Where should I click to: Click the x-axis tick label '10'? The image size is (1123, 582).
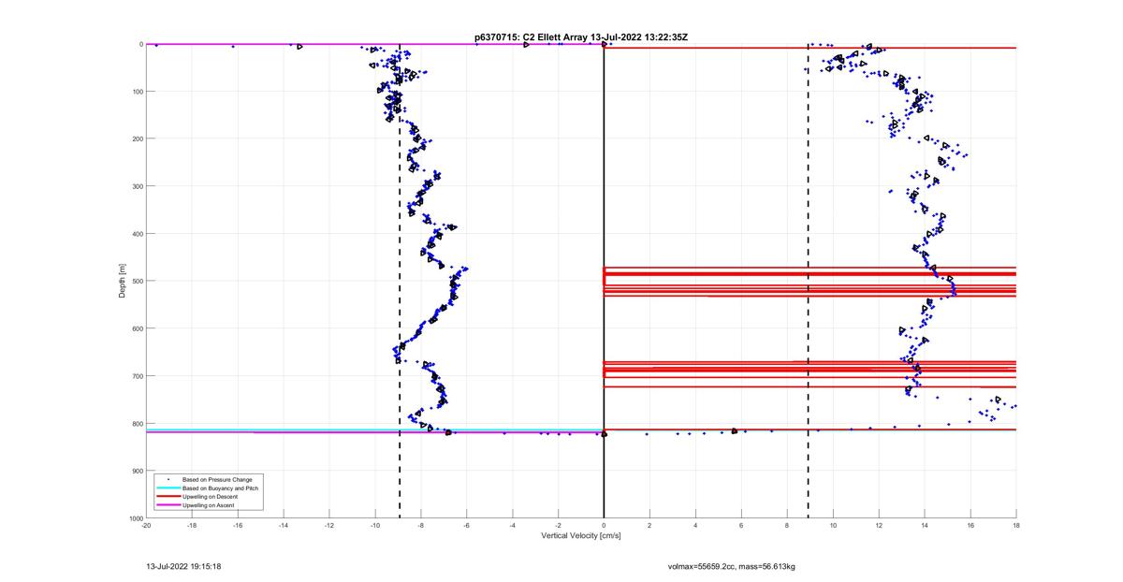click(x=833, y=526)
